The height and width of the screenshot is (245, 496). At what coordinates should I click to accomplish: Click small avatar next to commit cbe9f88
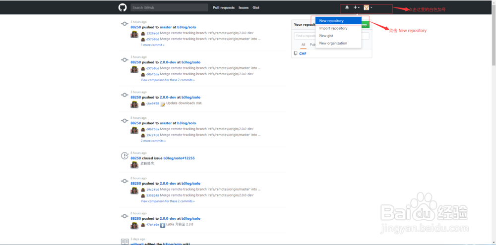pos(143,103)
